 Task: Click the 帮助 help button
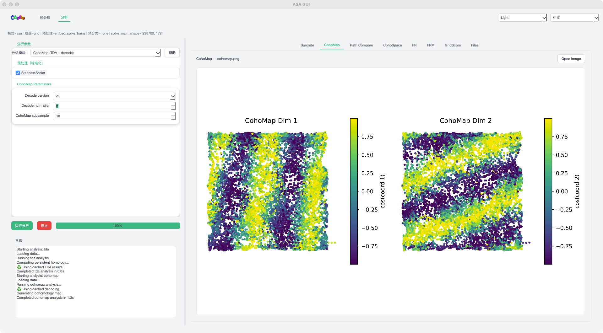pyautogui.click(x=172, y=53)
